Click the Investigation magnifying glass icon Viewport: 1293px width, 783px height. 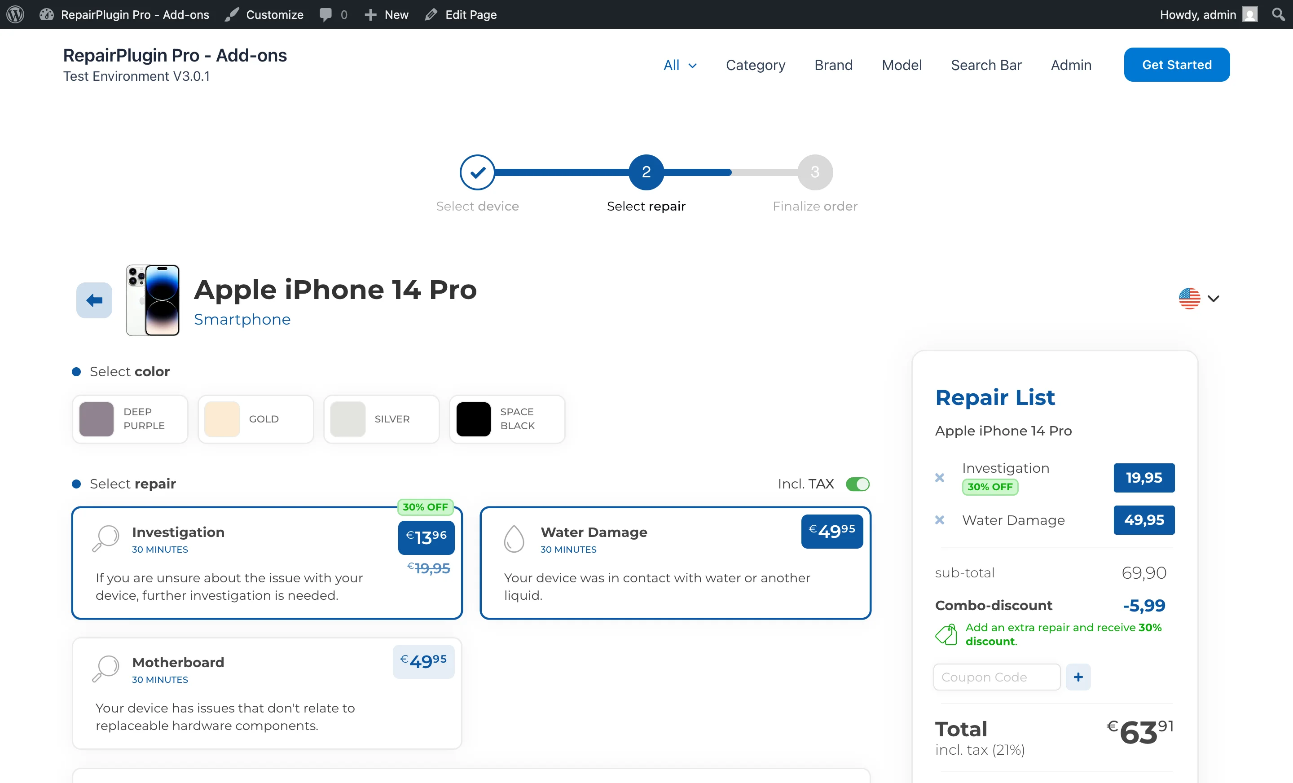pos(106,538)
